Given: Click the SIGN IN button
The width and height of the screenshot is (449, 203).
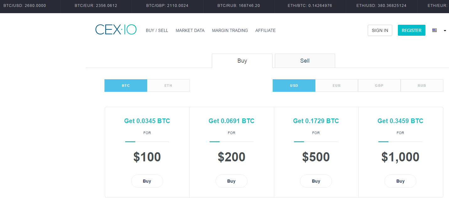Looking at the screenshot, I should coord(380,30).
